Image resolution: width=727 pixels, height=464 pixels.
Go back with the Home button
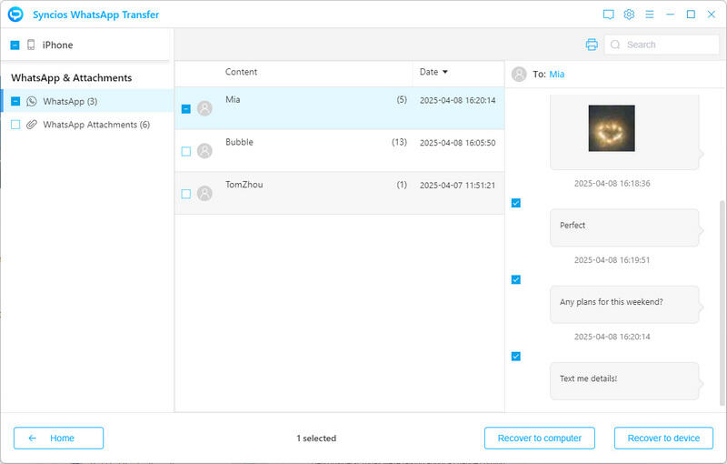58,438
